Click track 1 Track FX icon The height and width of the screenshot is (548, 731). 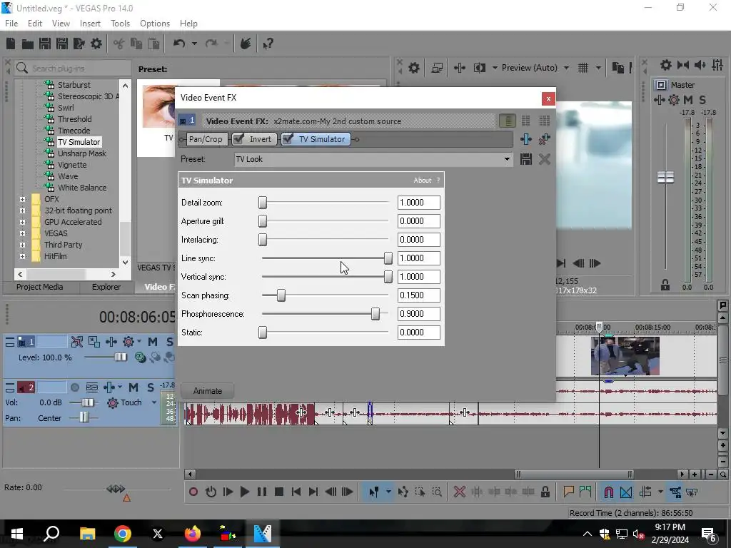click(x=128, y=342)
